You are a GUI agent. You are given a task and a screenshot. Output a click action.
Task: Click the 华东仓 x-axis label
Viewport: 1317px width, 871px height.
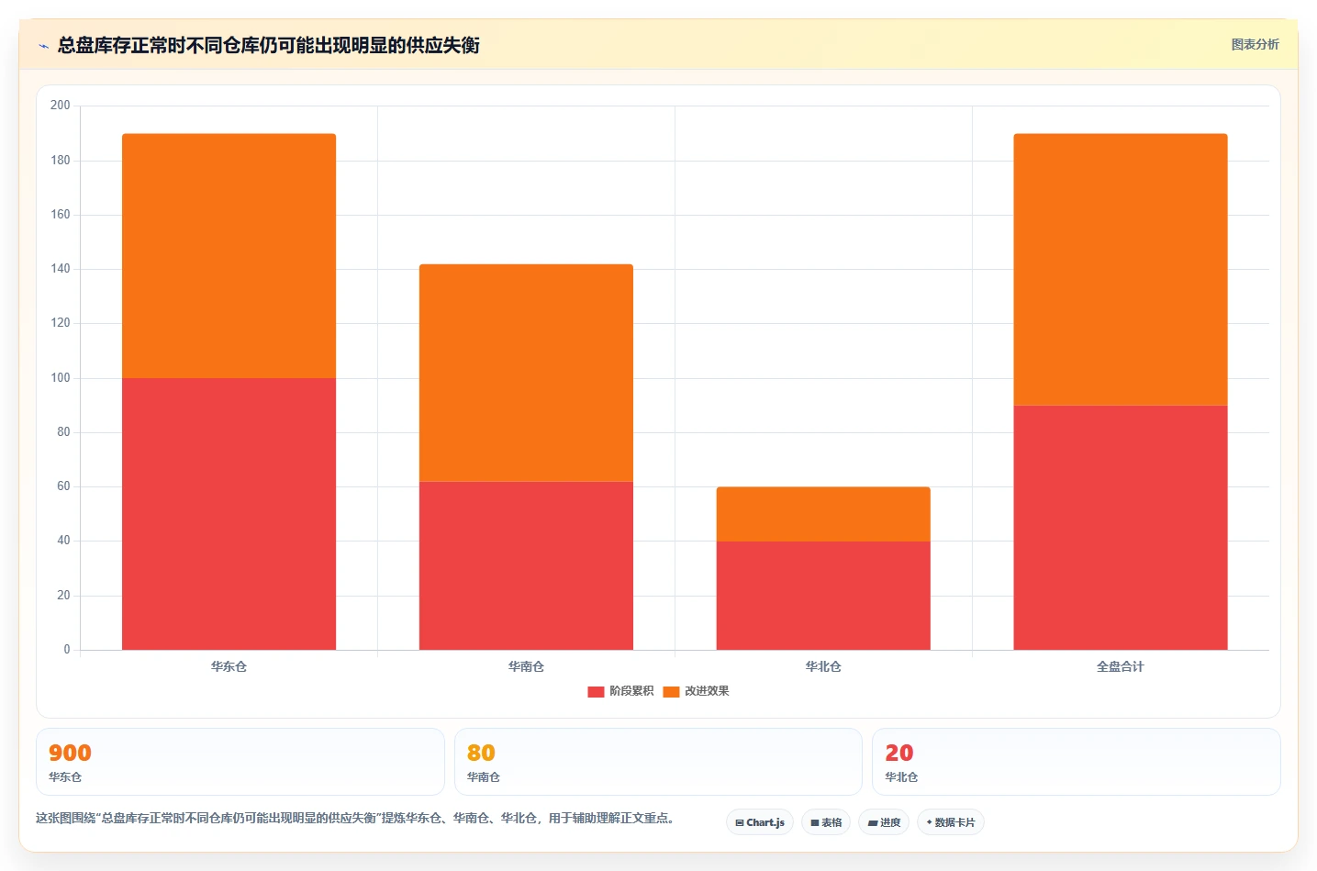[229, 666]
